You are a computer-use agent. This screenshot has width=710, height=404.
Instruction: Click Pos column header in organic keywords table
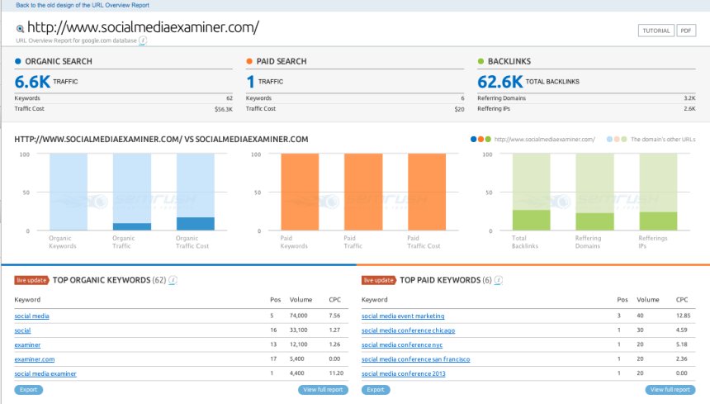pyautogui.click(x=275, y=300)
